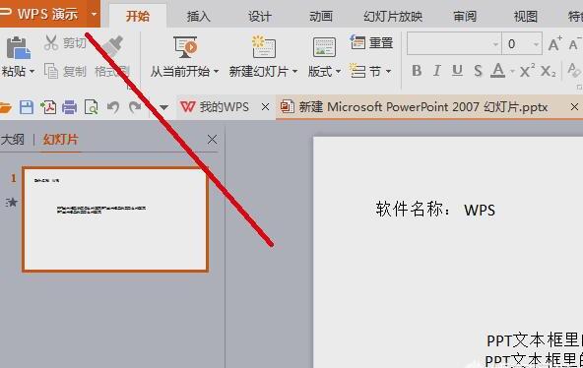Click the 软件名称: WPS text on slide
The image size is (583, 368).
tap(435, 210)
